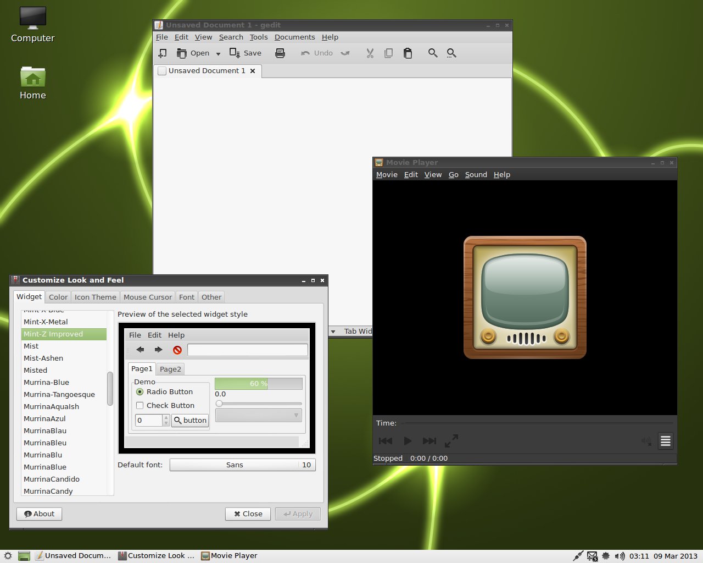Open the Sound menu in Movie Player
The width and height of the screenshot is (703, 563).
476,174
